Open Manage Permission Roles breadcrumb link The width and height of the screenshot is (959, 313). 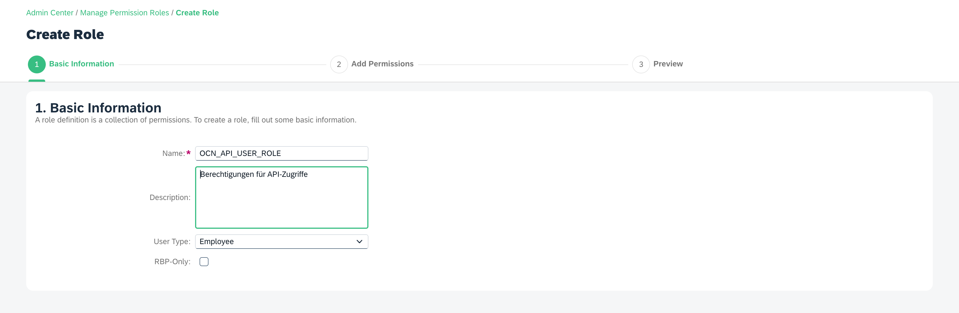point(124,13)
